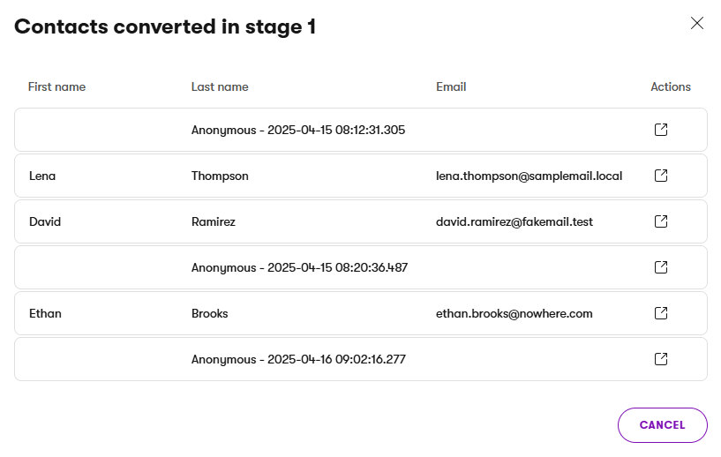Click the Email column header
The width and height of the screenshot is (721, 457).
pos(451,86)
